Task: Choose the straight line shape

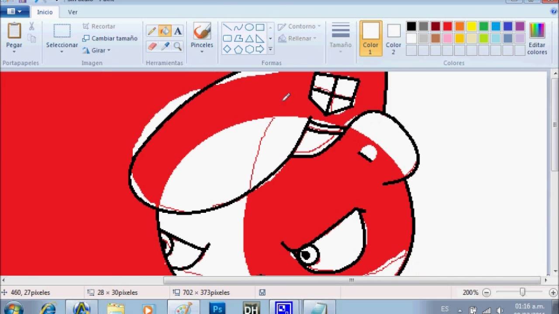Action: point(227,27)
